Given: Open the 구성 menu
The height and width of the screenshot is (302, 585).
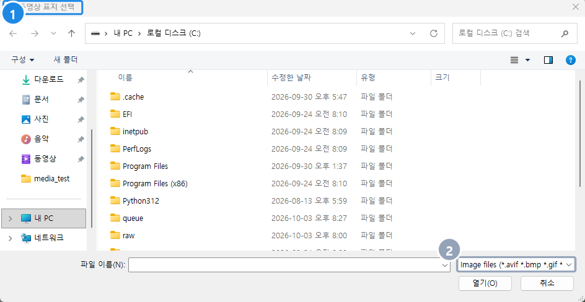Looking at the screenshot, I should tap(22, 59).
